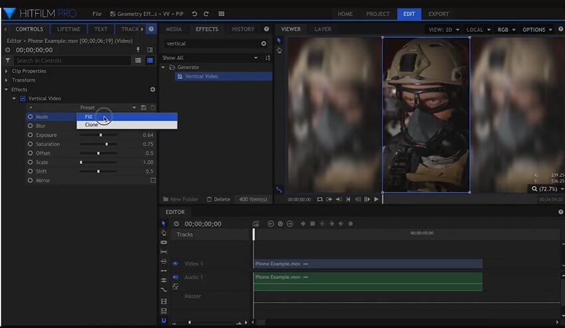Click the New Folder button

click(181, 199)
